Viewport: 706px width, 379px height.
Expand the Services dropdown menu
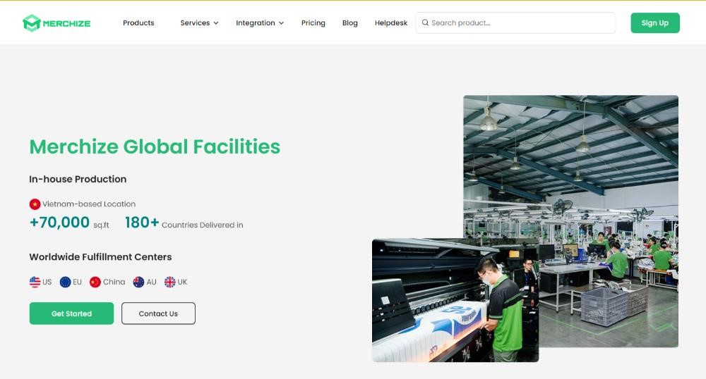click(x=199, y=23)
